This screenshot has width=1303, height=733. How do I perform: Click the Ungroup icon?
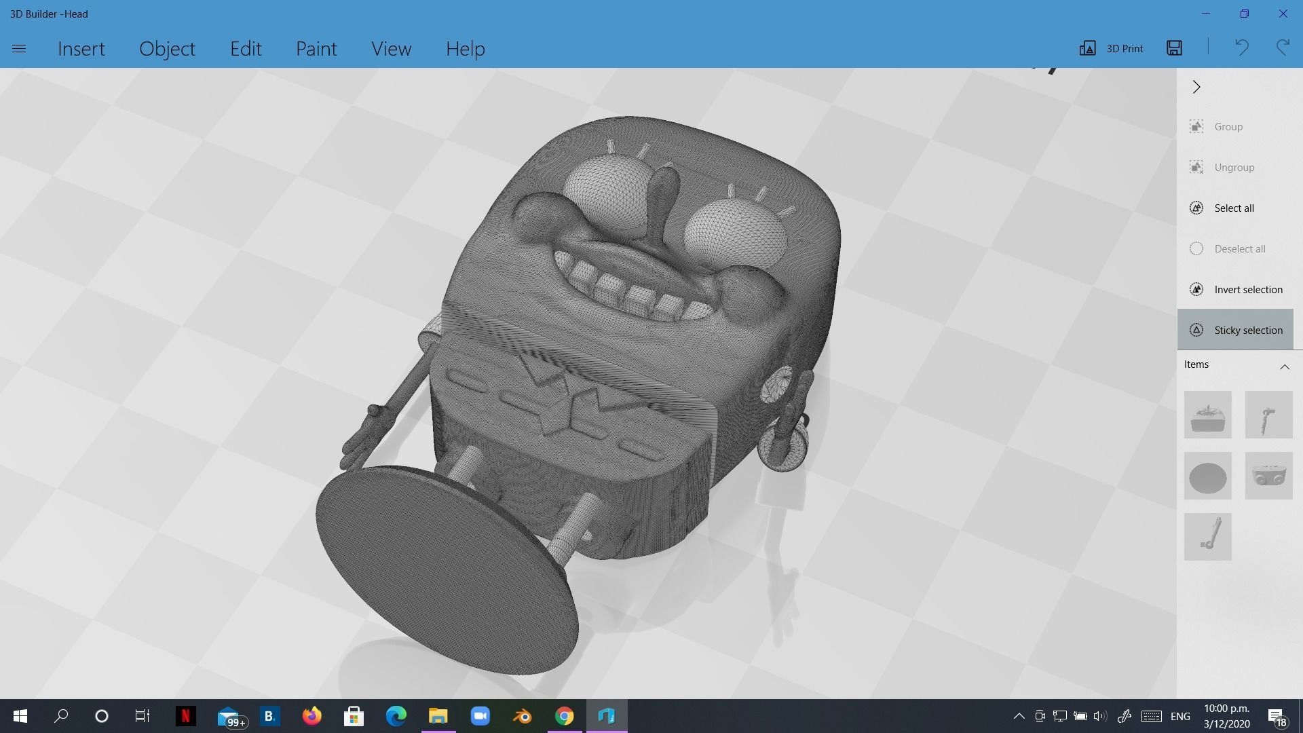tap(1196, 168)
